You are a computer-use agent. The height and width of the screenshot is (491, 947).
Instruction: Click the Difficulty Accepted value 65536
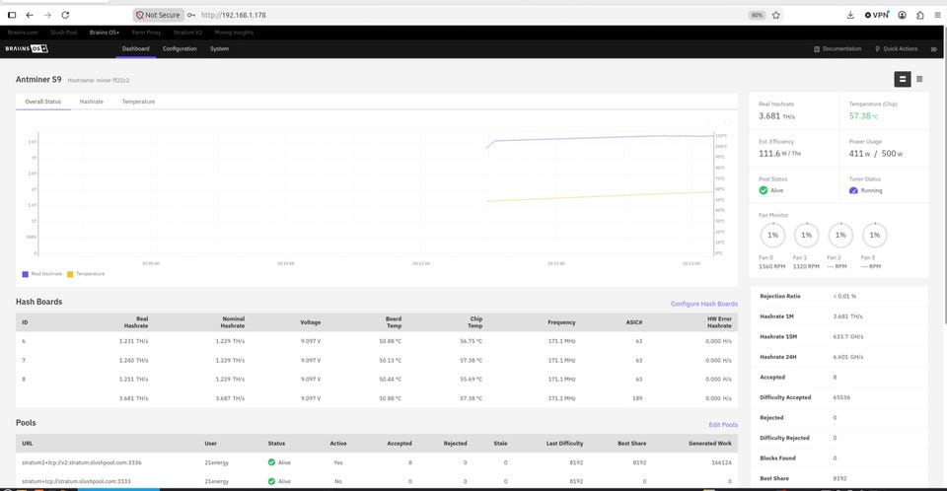[x=841, y=397]
